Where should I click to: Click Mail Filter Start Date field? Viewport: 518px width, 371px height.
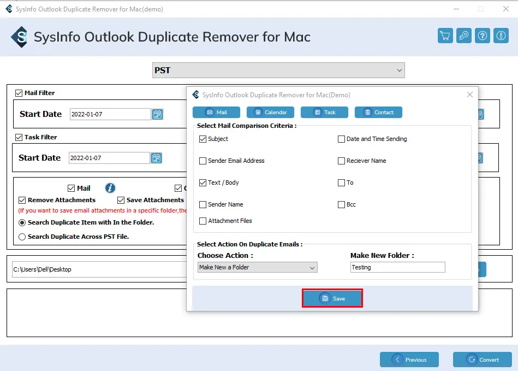110,114
